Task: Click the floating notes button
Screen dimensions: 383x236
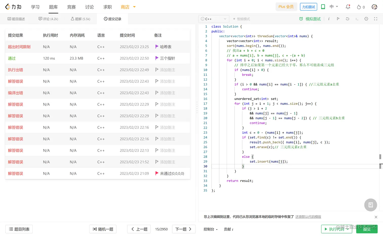Action: coord(371,205)
